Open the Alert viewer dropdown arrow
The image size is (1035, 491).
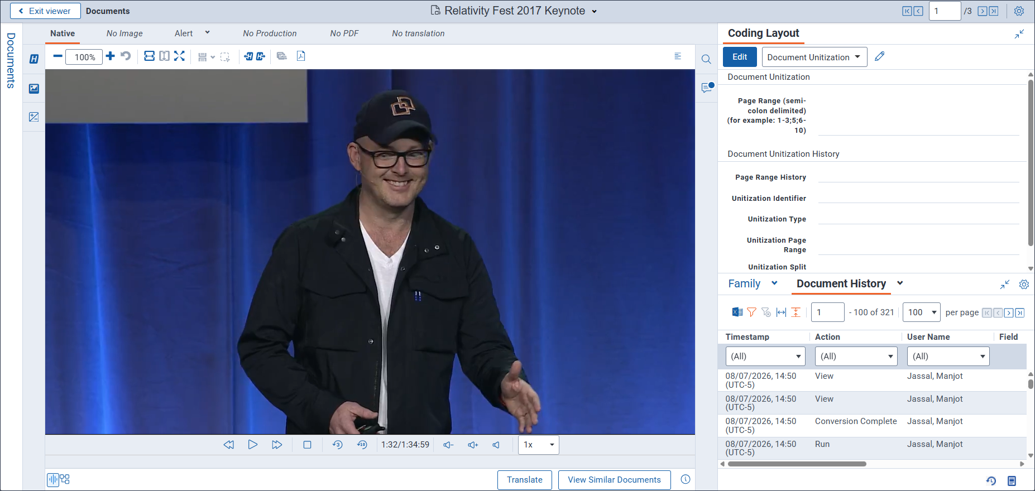click(208, 32)
